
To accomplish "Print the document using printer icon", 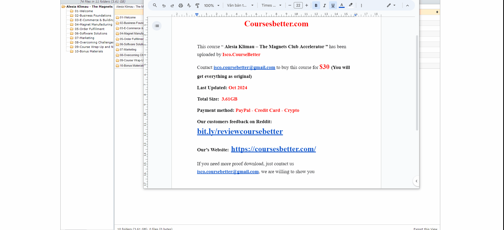I will (x=181, y=6).
